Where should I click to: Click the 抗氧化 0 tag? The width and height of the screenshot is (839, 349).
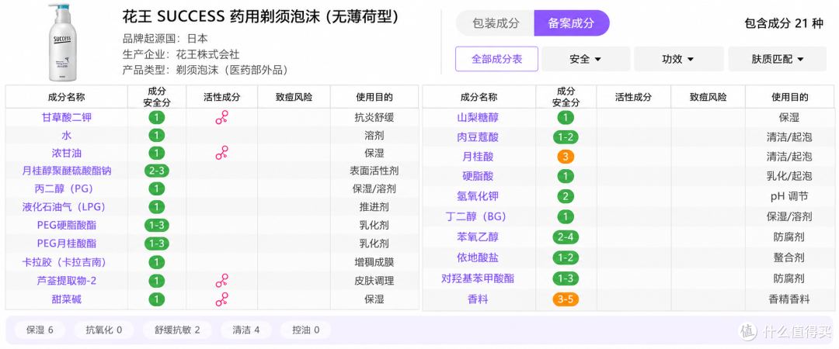coord(104,330)
